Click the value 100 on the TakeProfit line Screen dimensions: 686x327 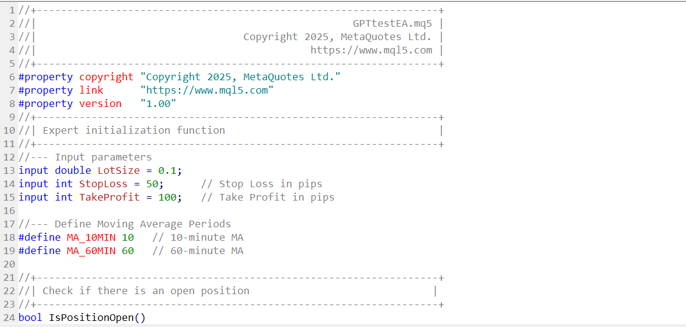pos(167,198)
